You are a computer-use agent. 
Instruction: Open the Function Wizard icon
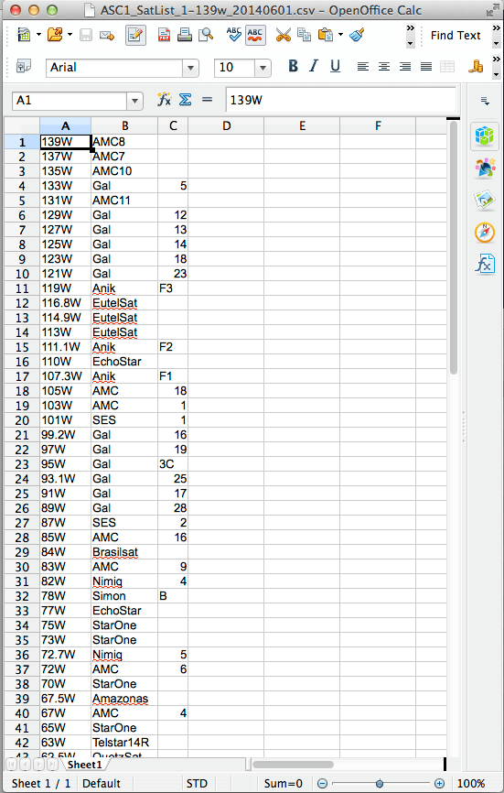[x=164, y=99]
